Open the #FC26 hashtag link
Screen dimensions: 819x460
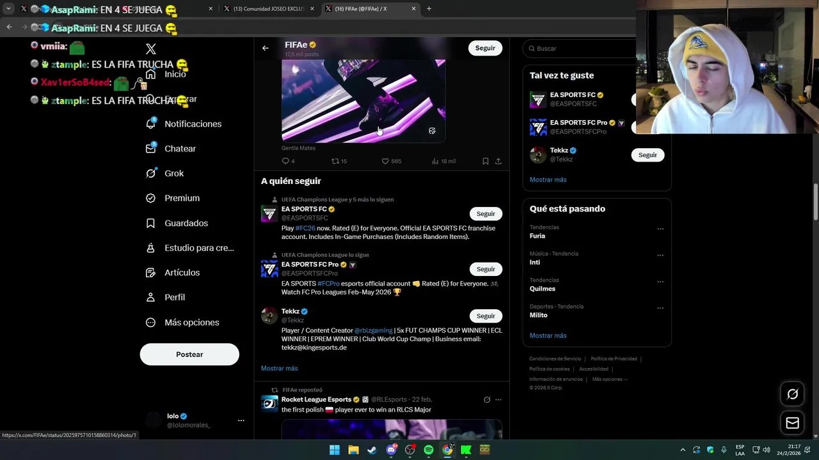point(305,228)
